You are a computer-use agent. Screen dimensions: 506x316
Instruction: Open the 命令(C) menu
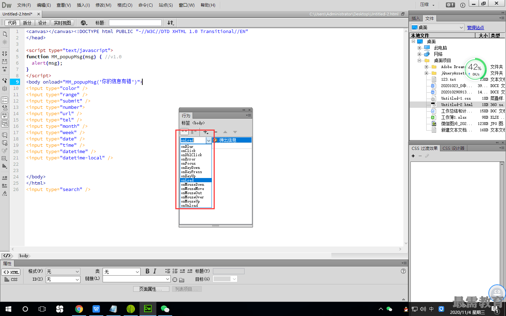145,5
